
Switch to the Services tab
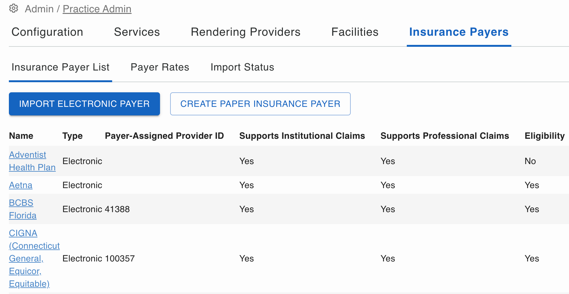tap(137, 32)
